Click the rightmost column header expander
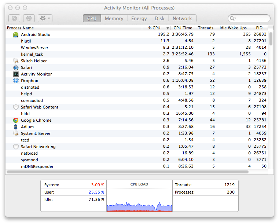Viewport: 279px width, 224px height. [270, 28]
